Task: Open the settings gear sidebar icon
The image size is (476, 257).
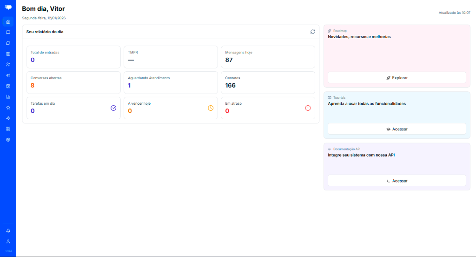Action: pyautogui.click(x=8, y=140)
